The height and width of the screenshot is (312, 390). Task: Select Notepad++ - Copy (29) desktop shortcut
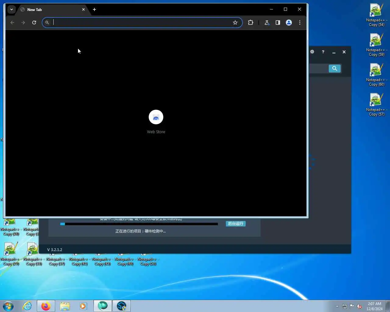(11, 254)
